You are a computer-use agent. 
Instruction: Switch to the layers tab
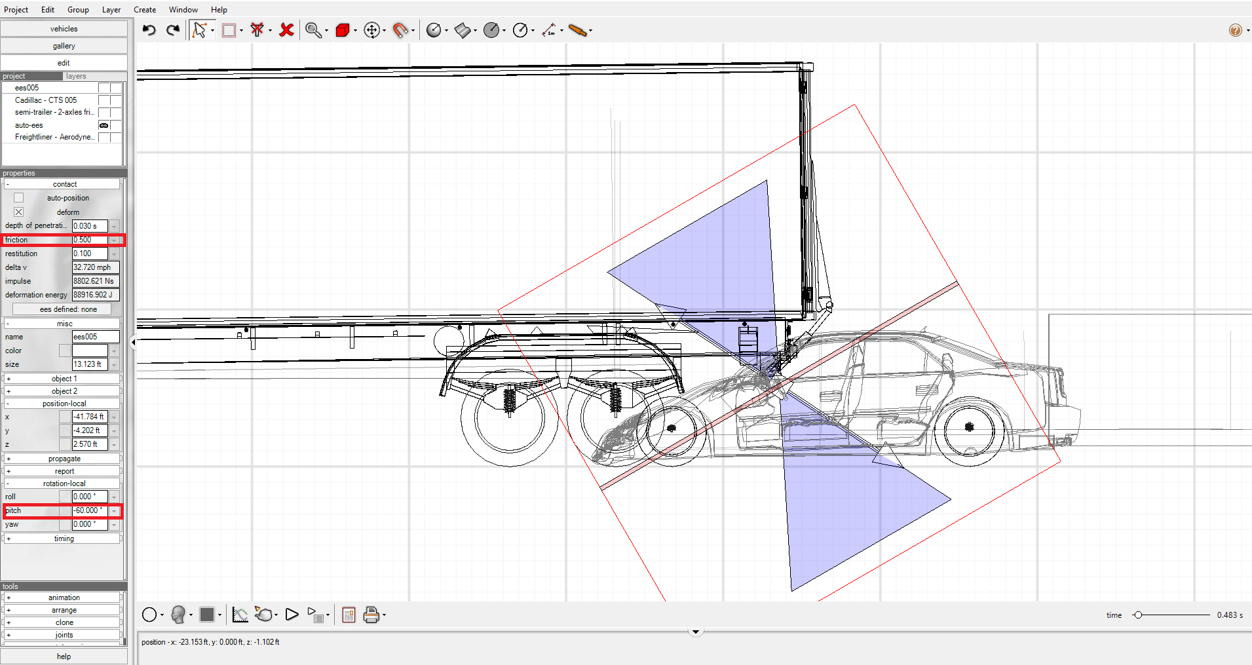click(76, 77)
